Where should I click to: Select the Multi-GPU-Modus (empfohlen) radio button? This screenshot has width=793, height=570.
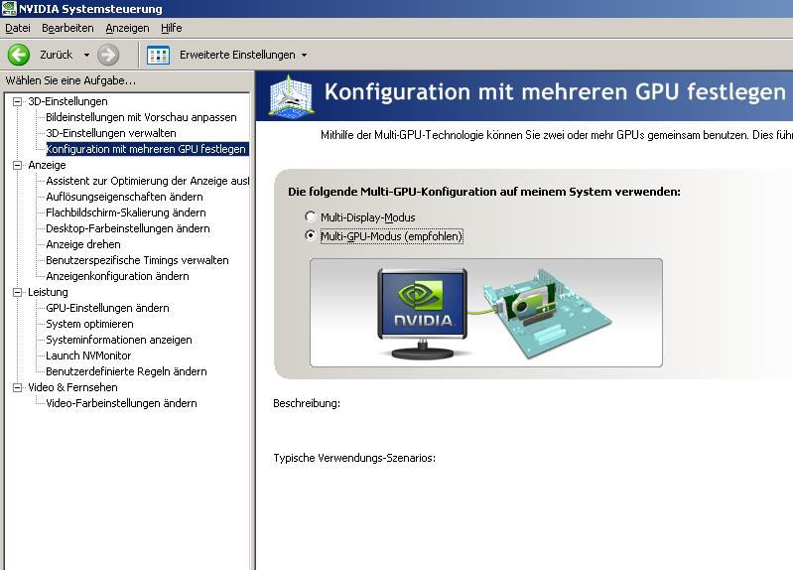311,236
